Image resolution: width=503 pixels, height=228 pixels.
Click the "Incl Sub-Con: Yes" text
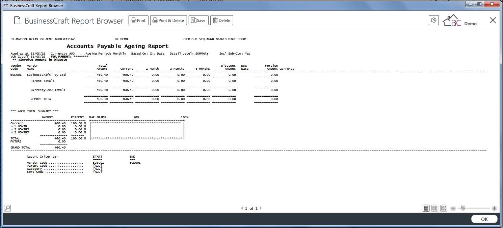(235, 54)
